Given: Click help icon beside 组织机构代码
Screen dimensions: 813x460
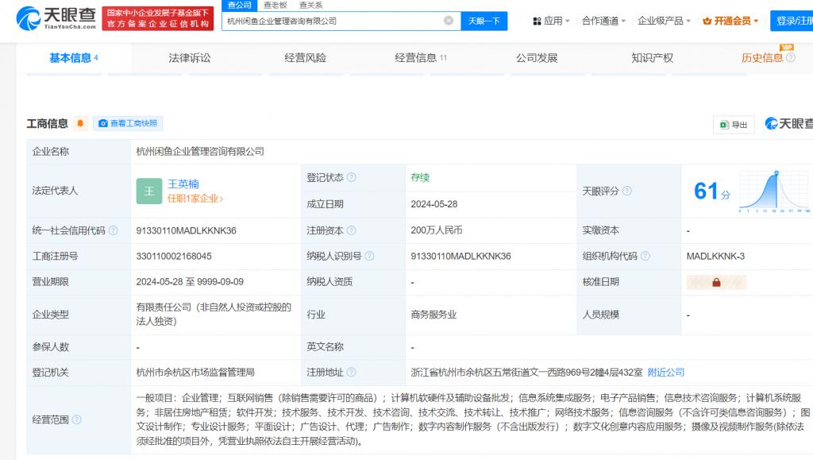Looking at the screenshot, I should point(645,257).
